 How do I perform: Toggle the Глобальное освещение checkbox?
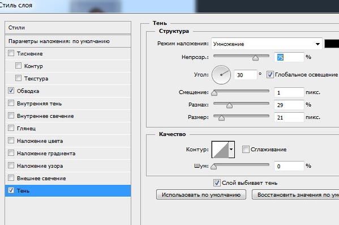(x=270, y=74)
